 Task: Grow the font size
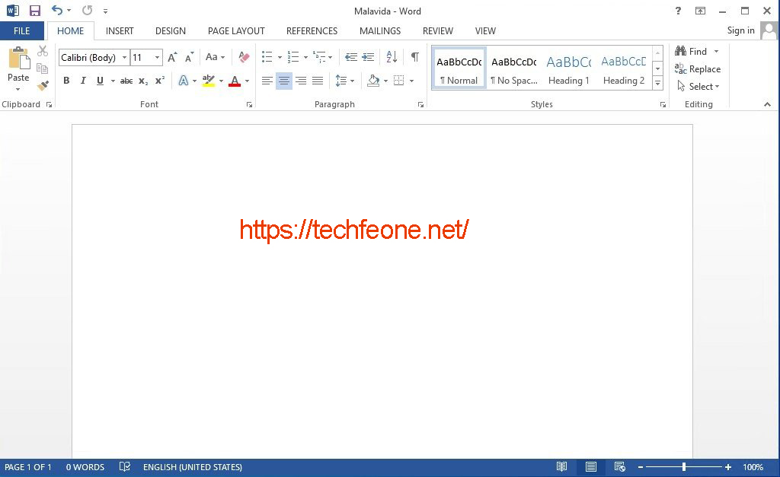[172, 58]
